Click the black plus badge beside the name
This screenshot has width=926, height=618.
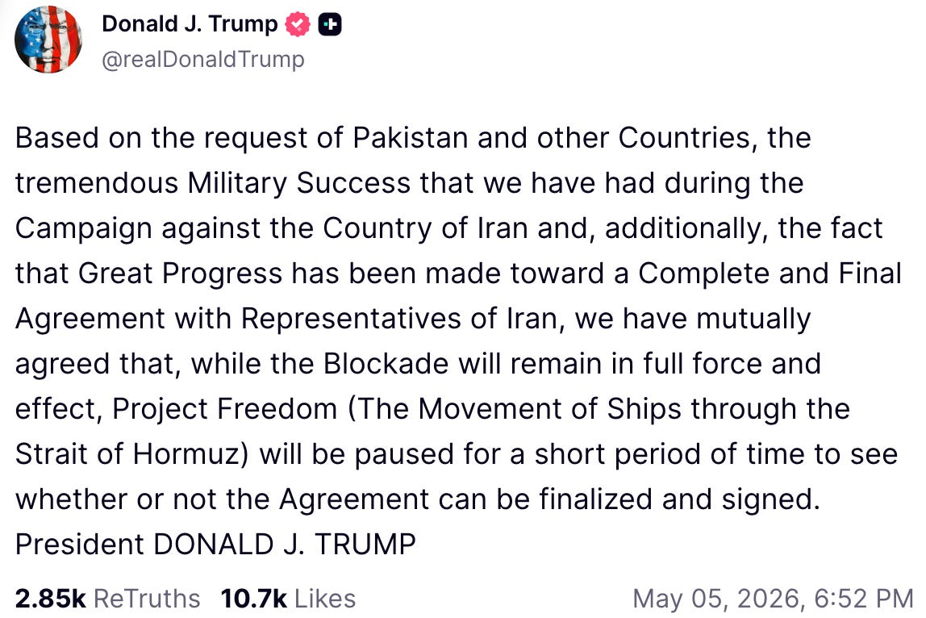[330, 24]
